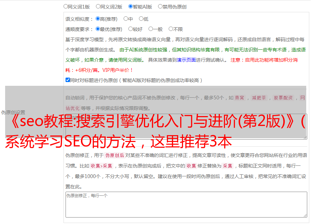Select 禁用伪原创 radio option
The image size is (311, 224).
pyautogui.click(x=160, y=6)
